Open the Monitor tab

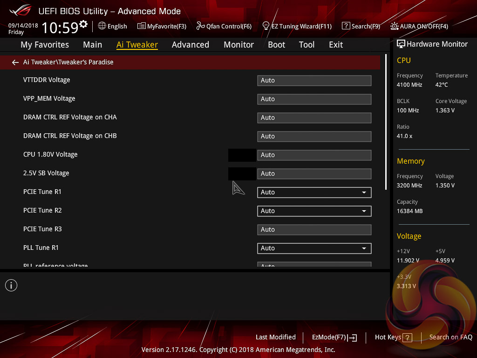(x=239, y=45)
